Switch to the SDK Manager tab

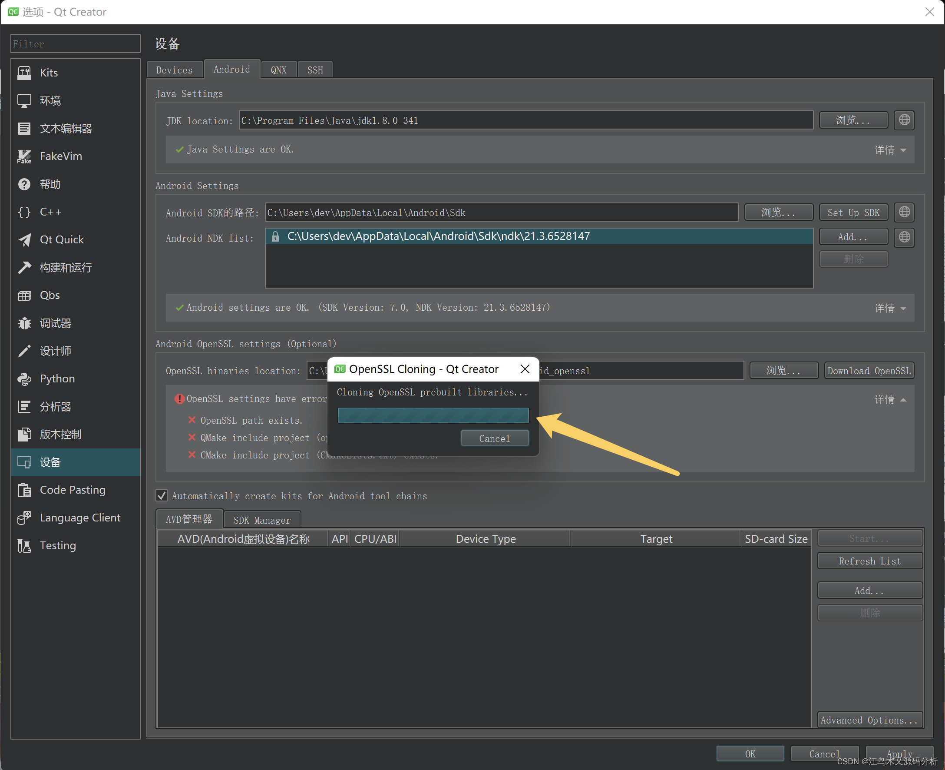(262, 520)
